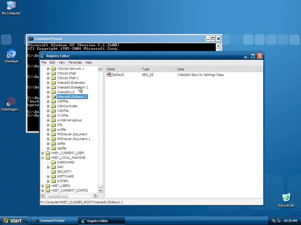Click the first system tray icon

pyautogui.click(x=274, y=221)
